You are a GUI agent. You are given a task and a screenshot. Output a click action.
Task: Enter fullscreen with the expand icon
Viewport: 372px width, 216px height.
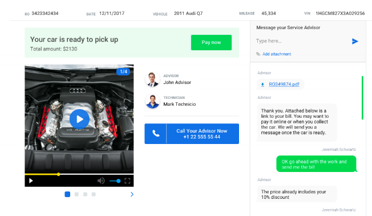(127, 181)
